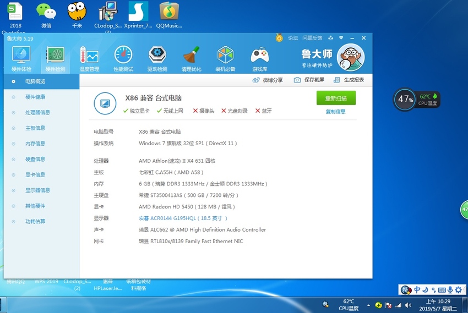Open clock showing 上午 10:29
This screenshot has width=468, height=313.
pyautogui.click(x=438, y=305)
